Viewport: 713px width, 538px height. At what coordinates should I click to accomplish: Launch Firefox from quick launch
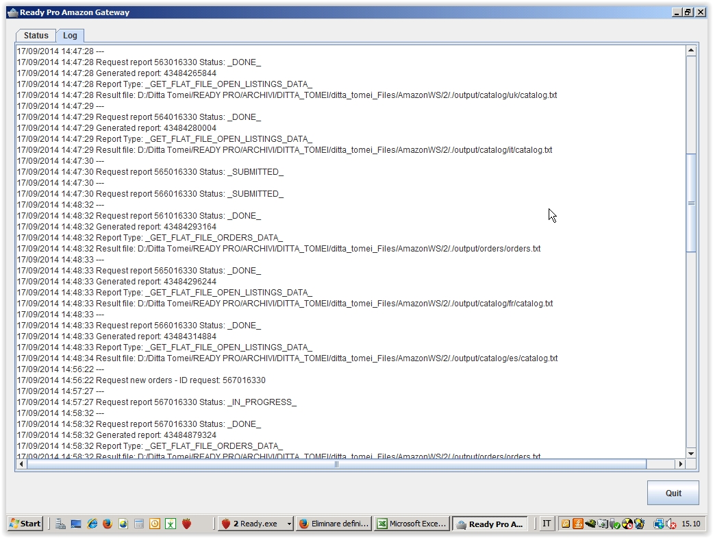click(108, 524)
